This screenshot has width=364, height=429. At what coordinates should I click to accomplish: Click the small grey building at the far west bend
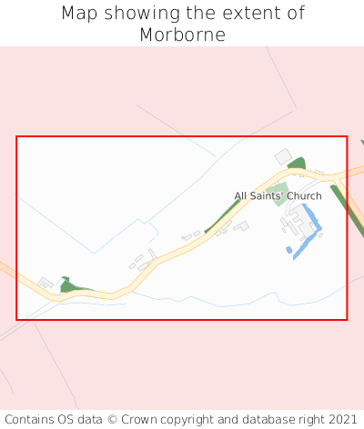(x=45, y=283)
